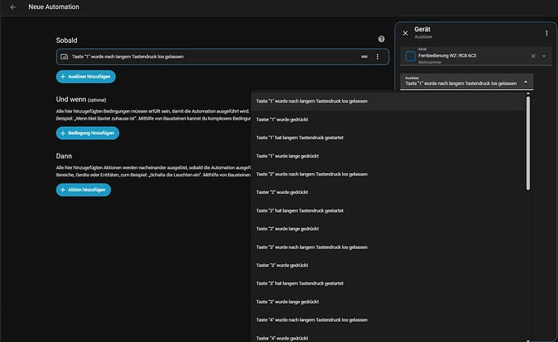The width and height of the screenshot is (558, 342).
Task: Pick Taste "2" wurde lange gedrückt
Action: click(388, 229)
